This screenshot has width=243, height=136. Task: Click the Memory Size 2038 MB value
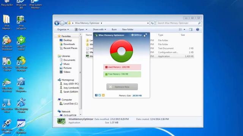click(137, 96)
